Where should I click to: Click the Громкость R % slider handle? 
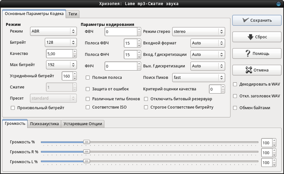(x=86, y=152)
